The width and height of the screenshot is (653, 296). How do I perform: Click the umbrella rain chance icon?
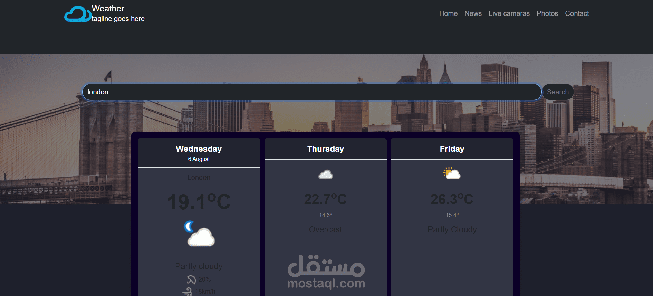(191, 279)
